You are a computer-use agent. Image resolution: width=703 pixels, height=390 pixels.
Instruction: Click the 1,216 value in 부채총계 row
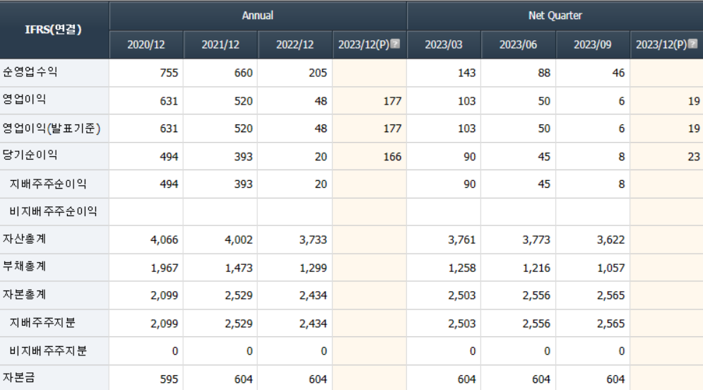[536, 268]
